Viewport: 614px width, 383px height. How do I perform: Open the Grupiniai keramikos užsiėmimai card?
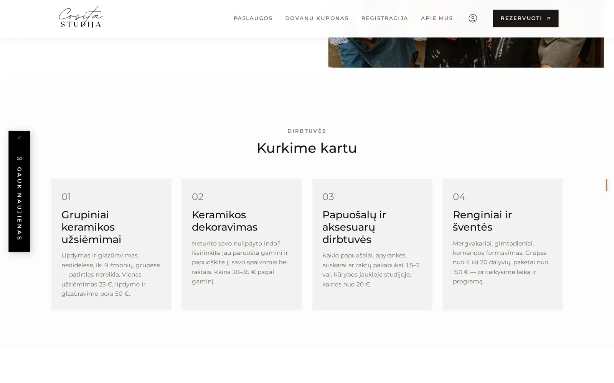pos(111,244)
